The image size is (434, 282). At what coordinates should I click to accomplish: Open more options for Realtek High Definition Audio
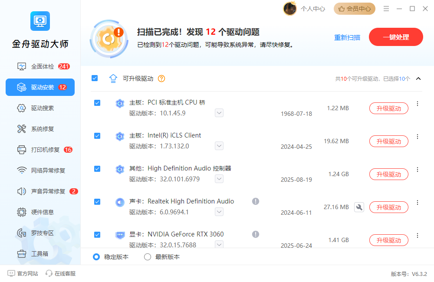click(x=418, y=203)
